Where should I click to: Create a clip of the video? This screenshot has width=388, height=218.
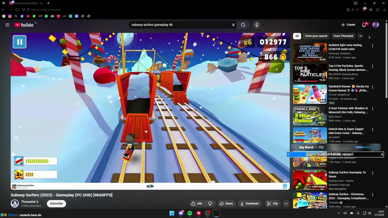[x=272, y=203]
